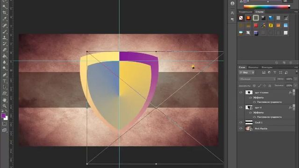Select the Eyedropper tool

pos(5,19)
